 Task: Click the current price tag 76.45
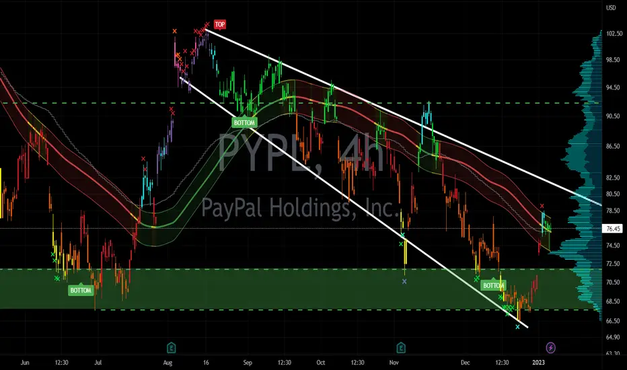(x=614, y=229)
